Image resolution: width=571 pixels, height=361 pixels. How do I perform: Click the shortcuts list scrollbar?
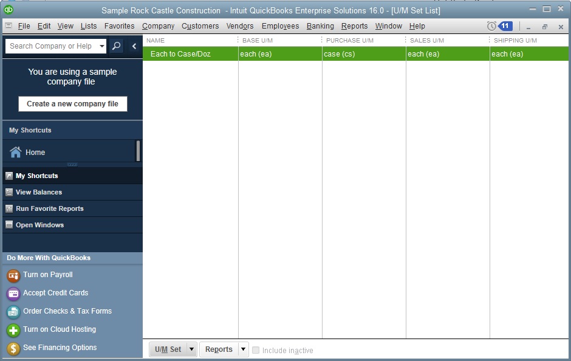click(x=138, y=151)
